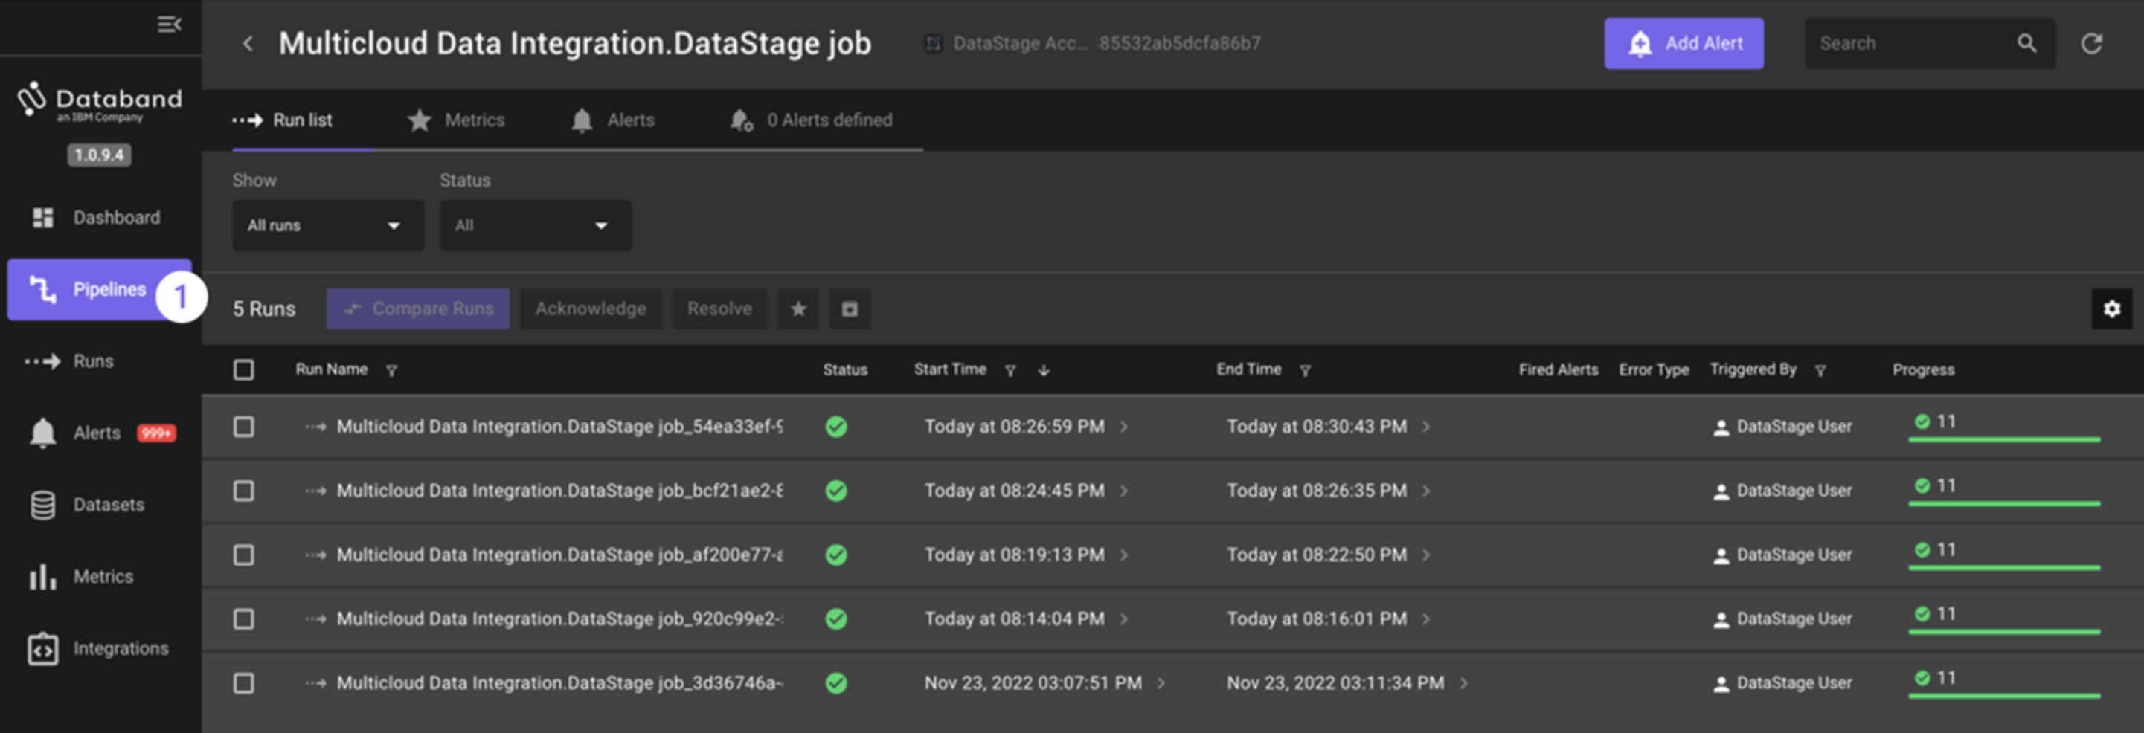Screen dimensions: 2144x733
Task: Click progress bar of job_3d36746a run
Action: (x=2004, y=696)
